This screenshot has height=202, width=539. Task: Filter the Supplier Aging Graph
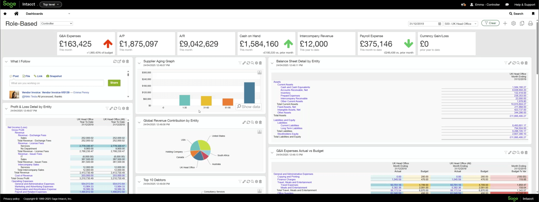(240, 63)
